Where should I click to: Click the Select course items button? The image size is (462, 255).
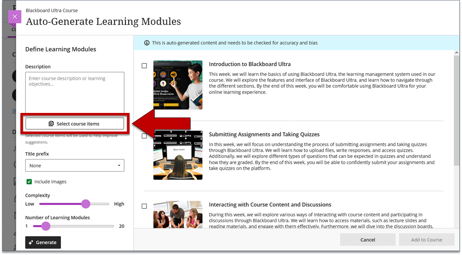coord(75,124)
